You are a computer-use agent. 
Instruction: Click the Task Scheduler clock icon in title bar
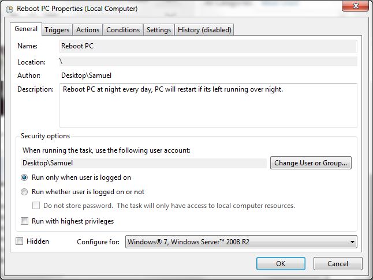[9, 9]
